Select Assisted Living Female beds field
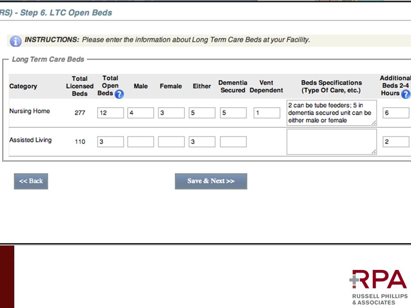The width and height of the screenshot is (411, 308). pyautogui.click(x=171, y=142)
